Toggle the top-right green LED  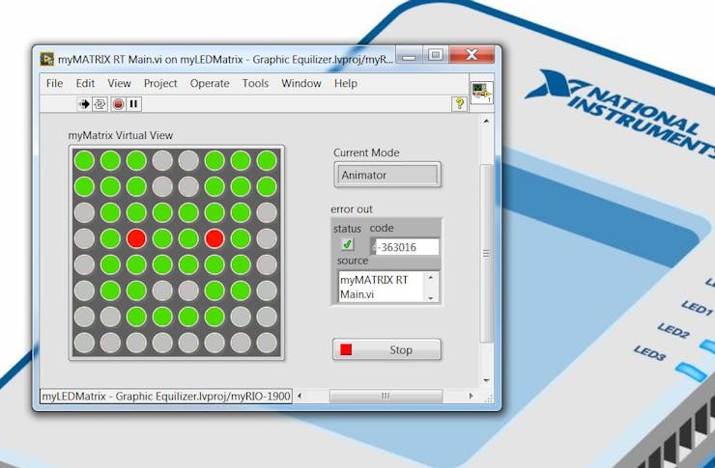267,161
